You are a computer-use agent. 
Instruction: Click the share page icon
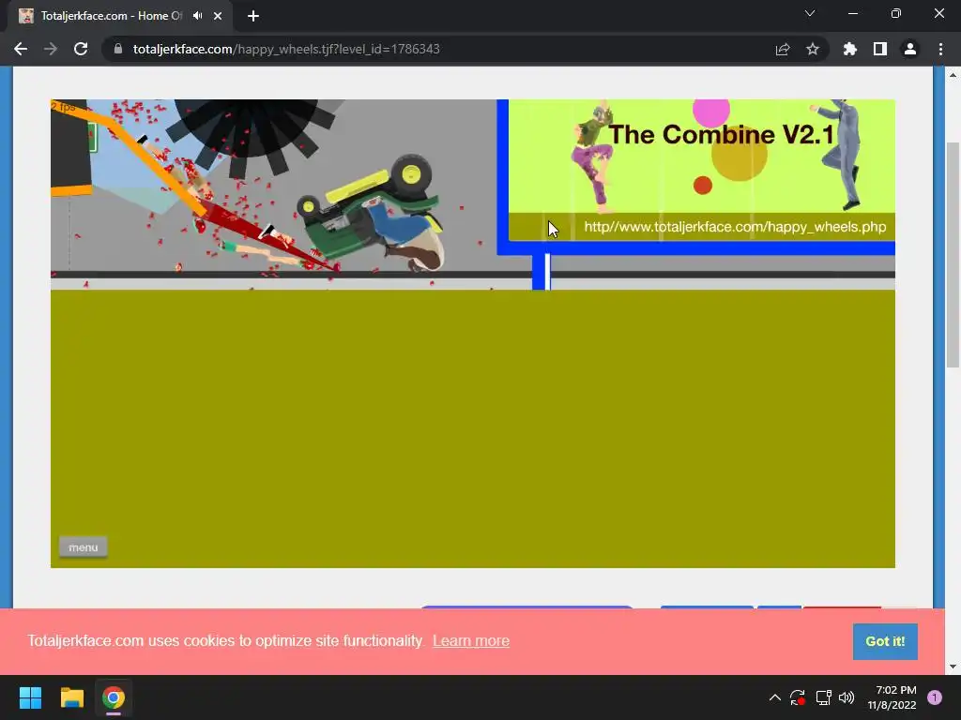coord(783,49)
